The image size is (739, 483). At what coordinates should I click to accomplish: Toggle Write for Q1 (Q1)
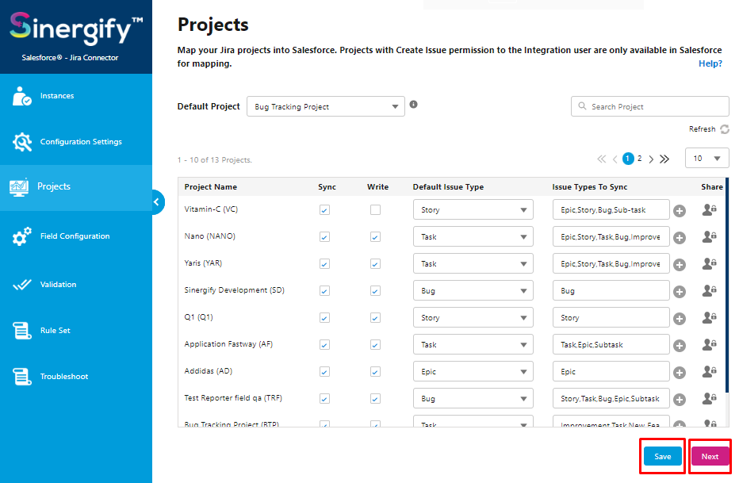pyautogui.click(x=375, y=317)
